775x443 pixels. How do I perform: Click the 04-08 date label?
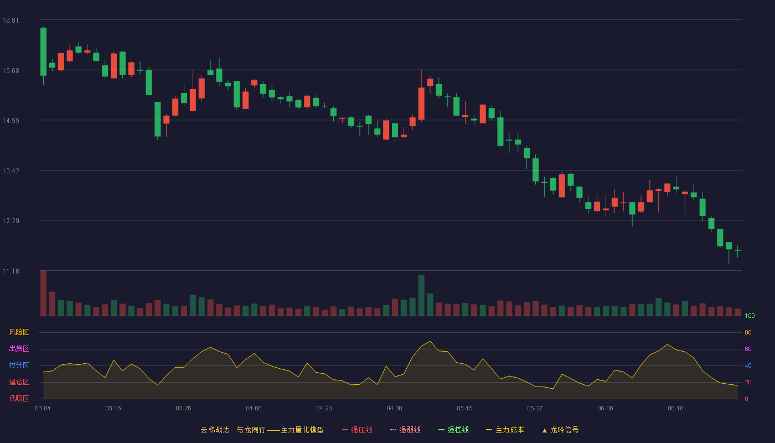254,408
